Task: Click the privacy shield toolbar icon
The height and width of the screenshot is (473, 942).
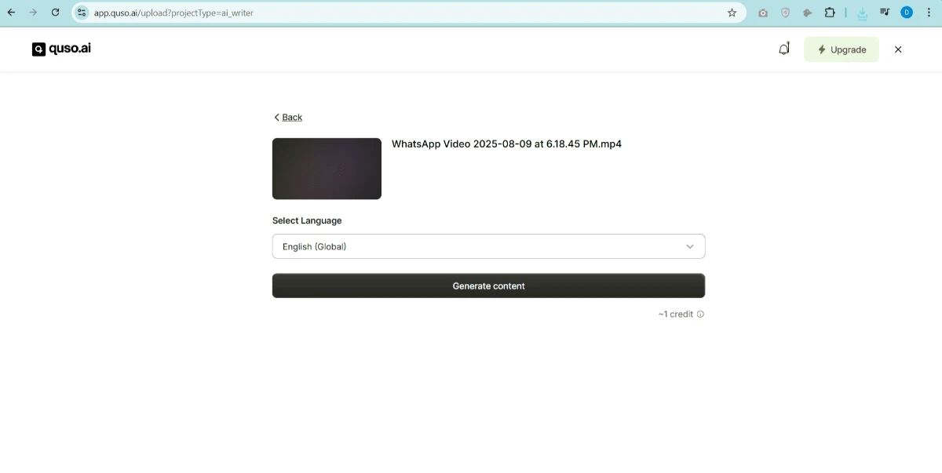Action: pyautogui.click(x=784, y=13)
